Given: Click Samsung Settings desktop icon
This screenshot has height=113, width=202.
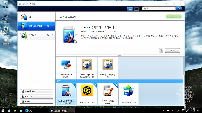Looking at the screenshot, I should click(x=6, y=18).
